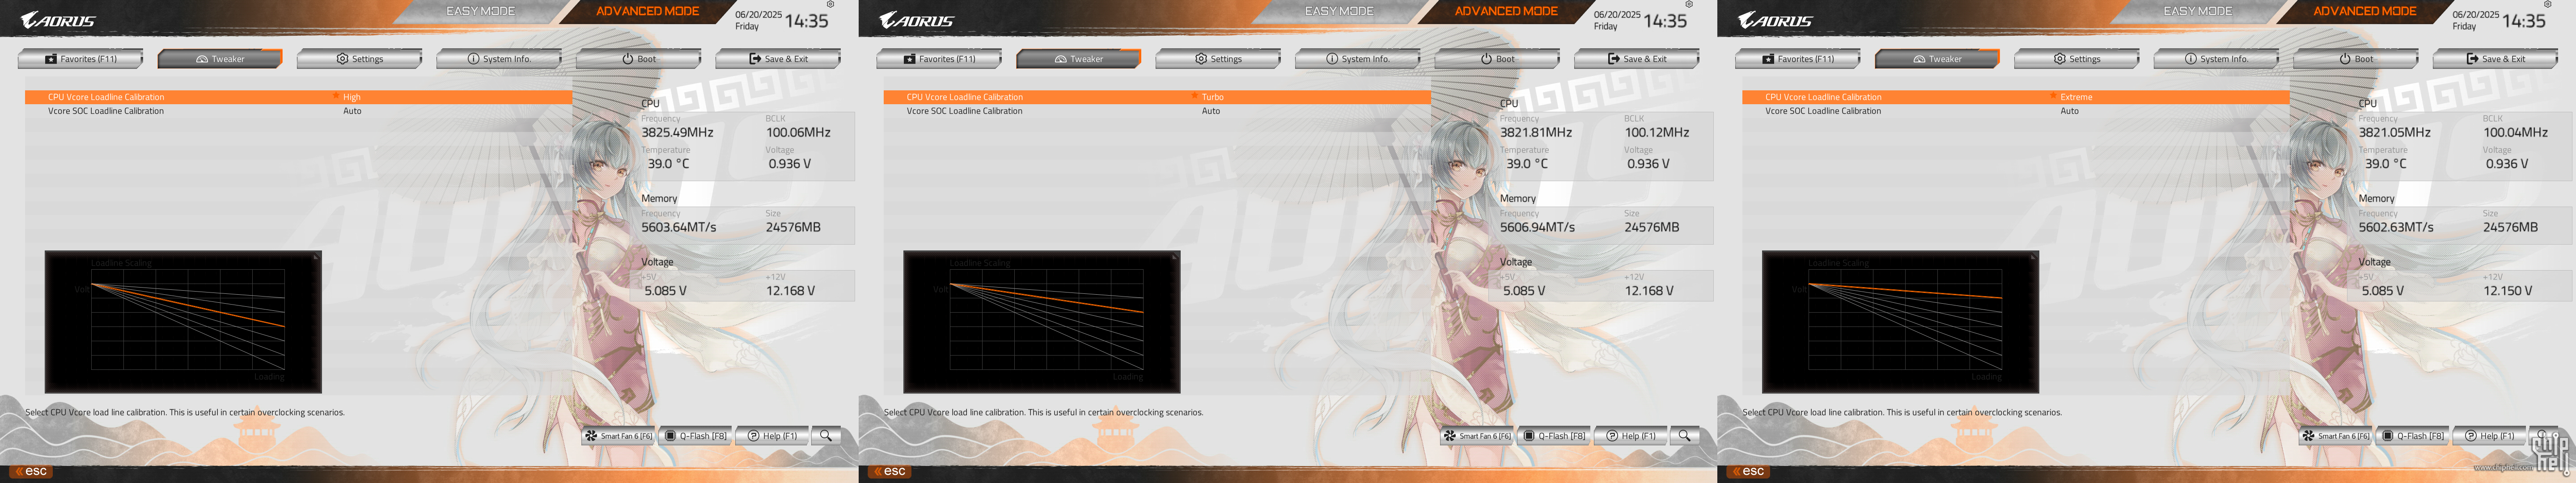Image resolution: width=2576 pixels, height=483 pixels.
Task: Go to the Boot tab in the Turbo screen
Action: pos(1498,59)
